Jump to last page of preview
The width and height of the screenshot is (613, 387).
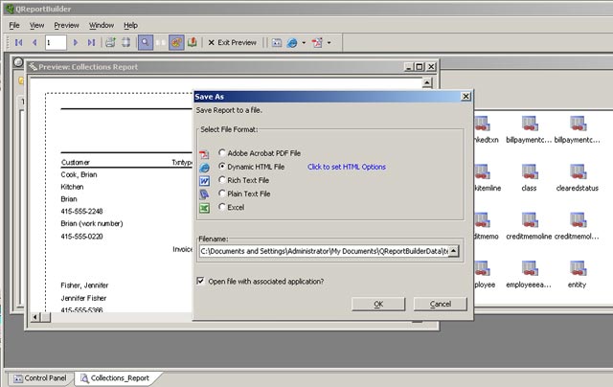coord(92,42)
